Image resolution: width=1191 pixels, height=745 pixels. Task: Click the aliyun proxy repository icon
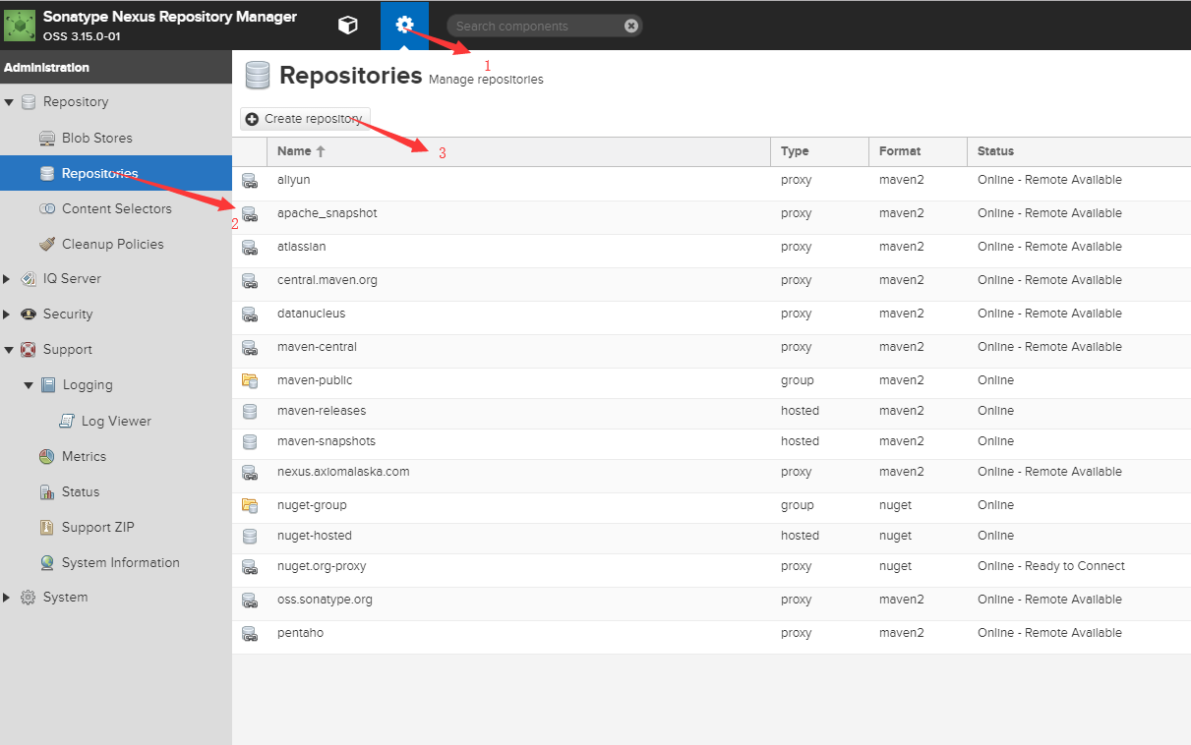pyautogui.click(x=250, y=181)
